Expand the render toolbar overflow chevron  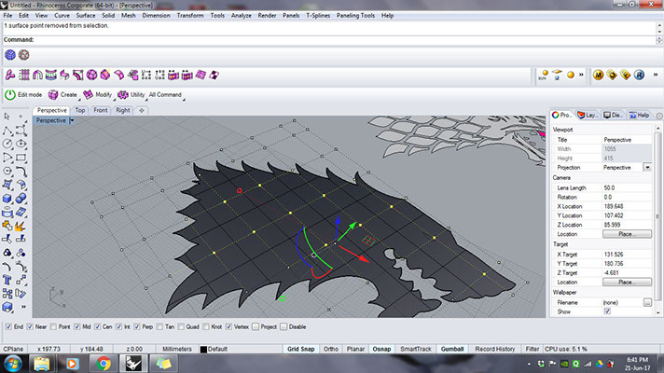pyautogui.click(x=581, y=75)
